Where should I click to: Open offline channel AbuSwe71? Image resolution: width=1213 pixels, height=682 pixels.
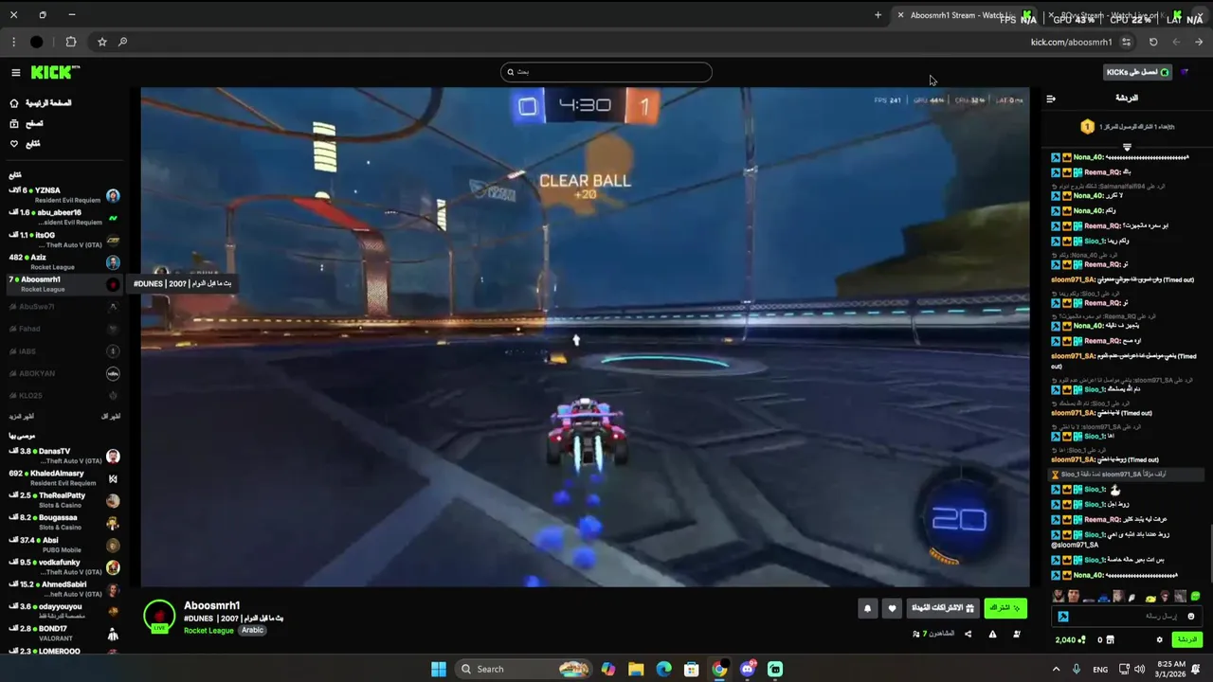[x=64, y=307]
